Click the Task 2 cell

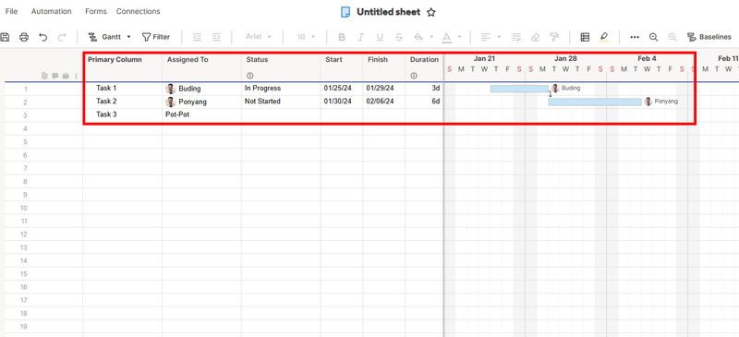(123, 102)
